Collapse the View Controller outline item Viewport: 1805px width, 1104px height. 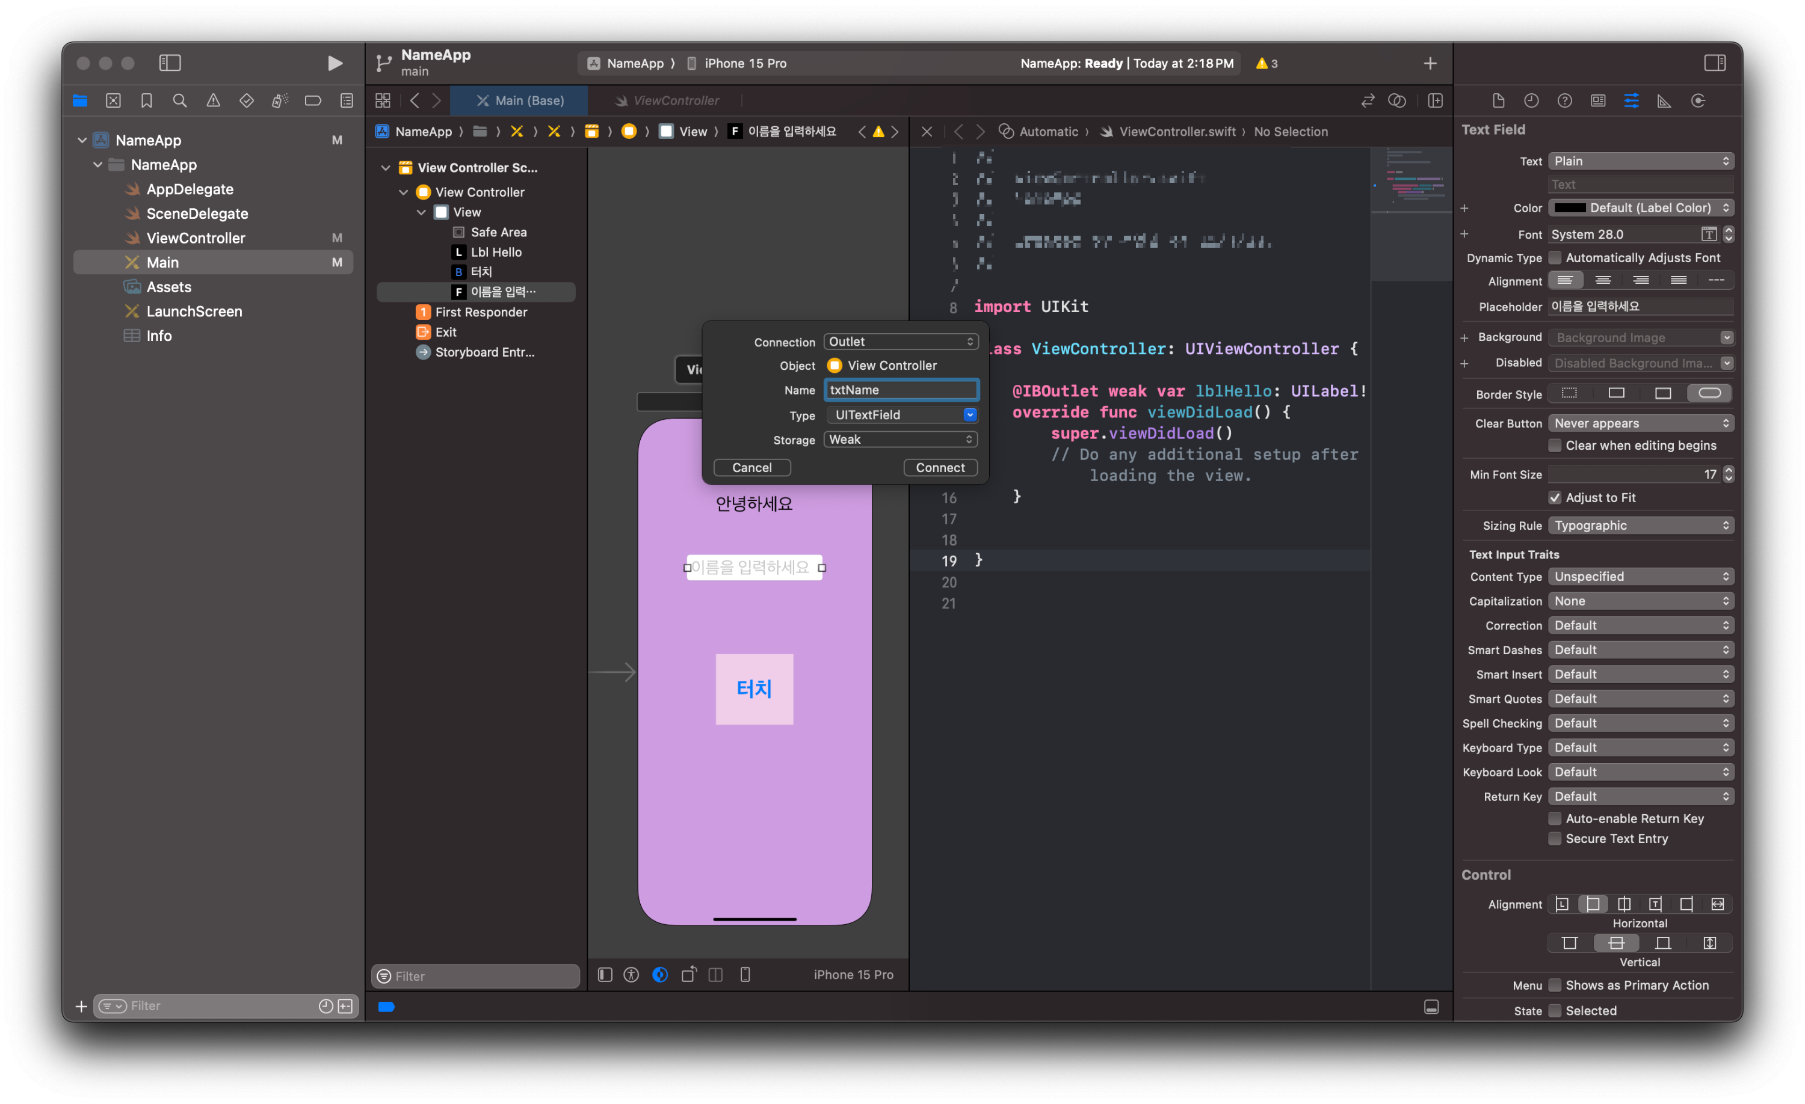[x=404, y=192]
